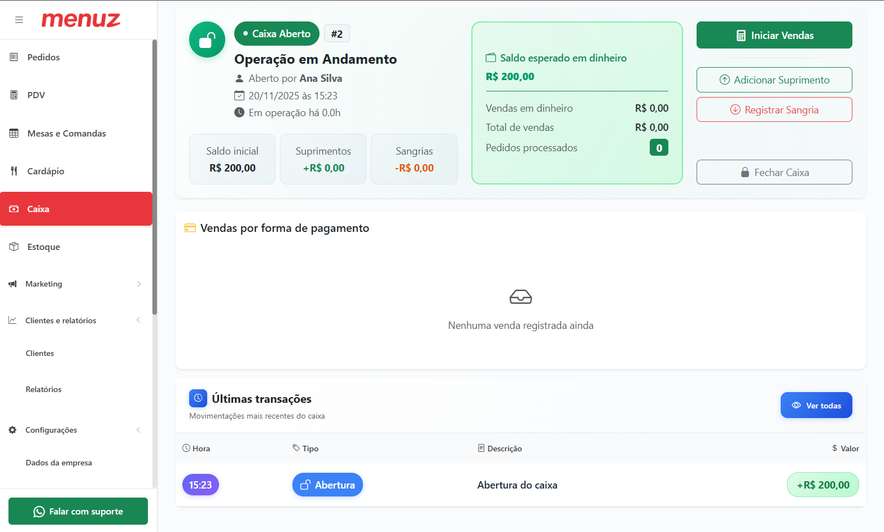Click the PDV calculator icon in sidebar
Screen dimensions: 884x532
coord(14,95)
